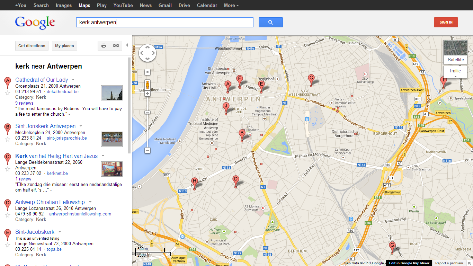Open +You in the top bar
Viewport: 473px width, 266px height.
(x=21, y=5)
